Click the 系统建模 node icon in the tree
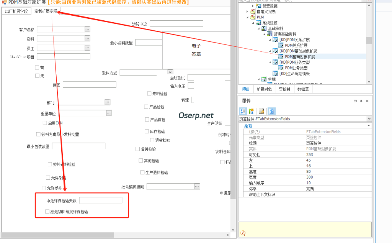392x243 pixels. 258,22
